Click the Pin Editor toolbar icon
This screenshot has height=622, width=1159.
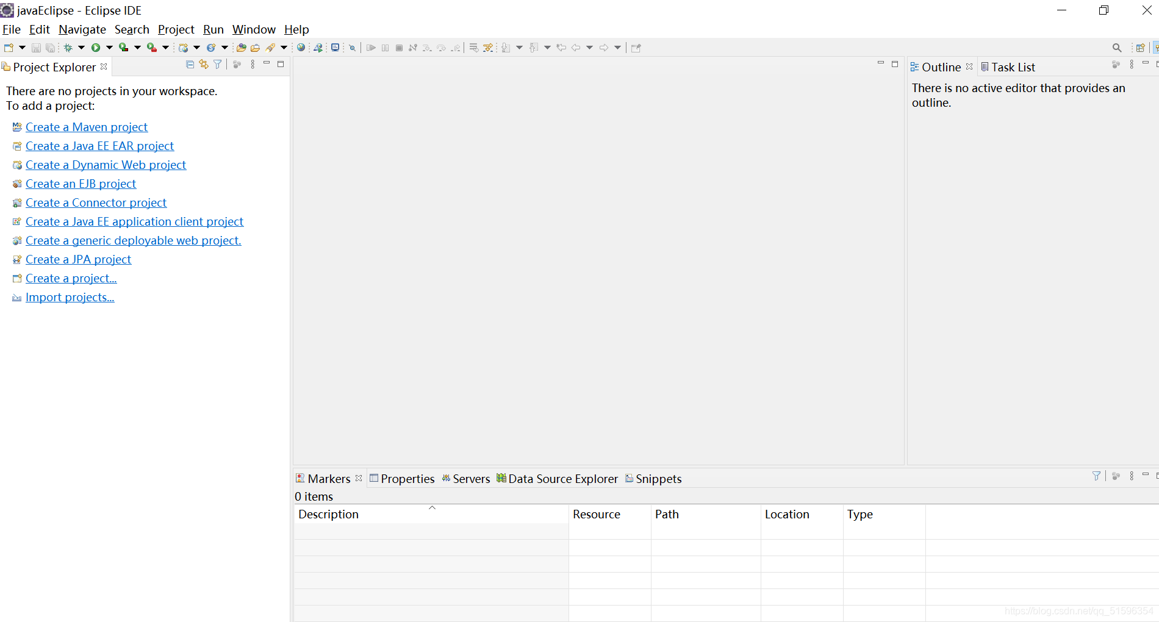pos(636,48)
